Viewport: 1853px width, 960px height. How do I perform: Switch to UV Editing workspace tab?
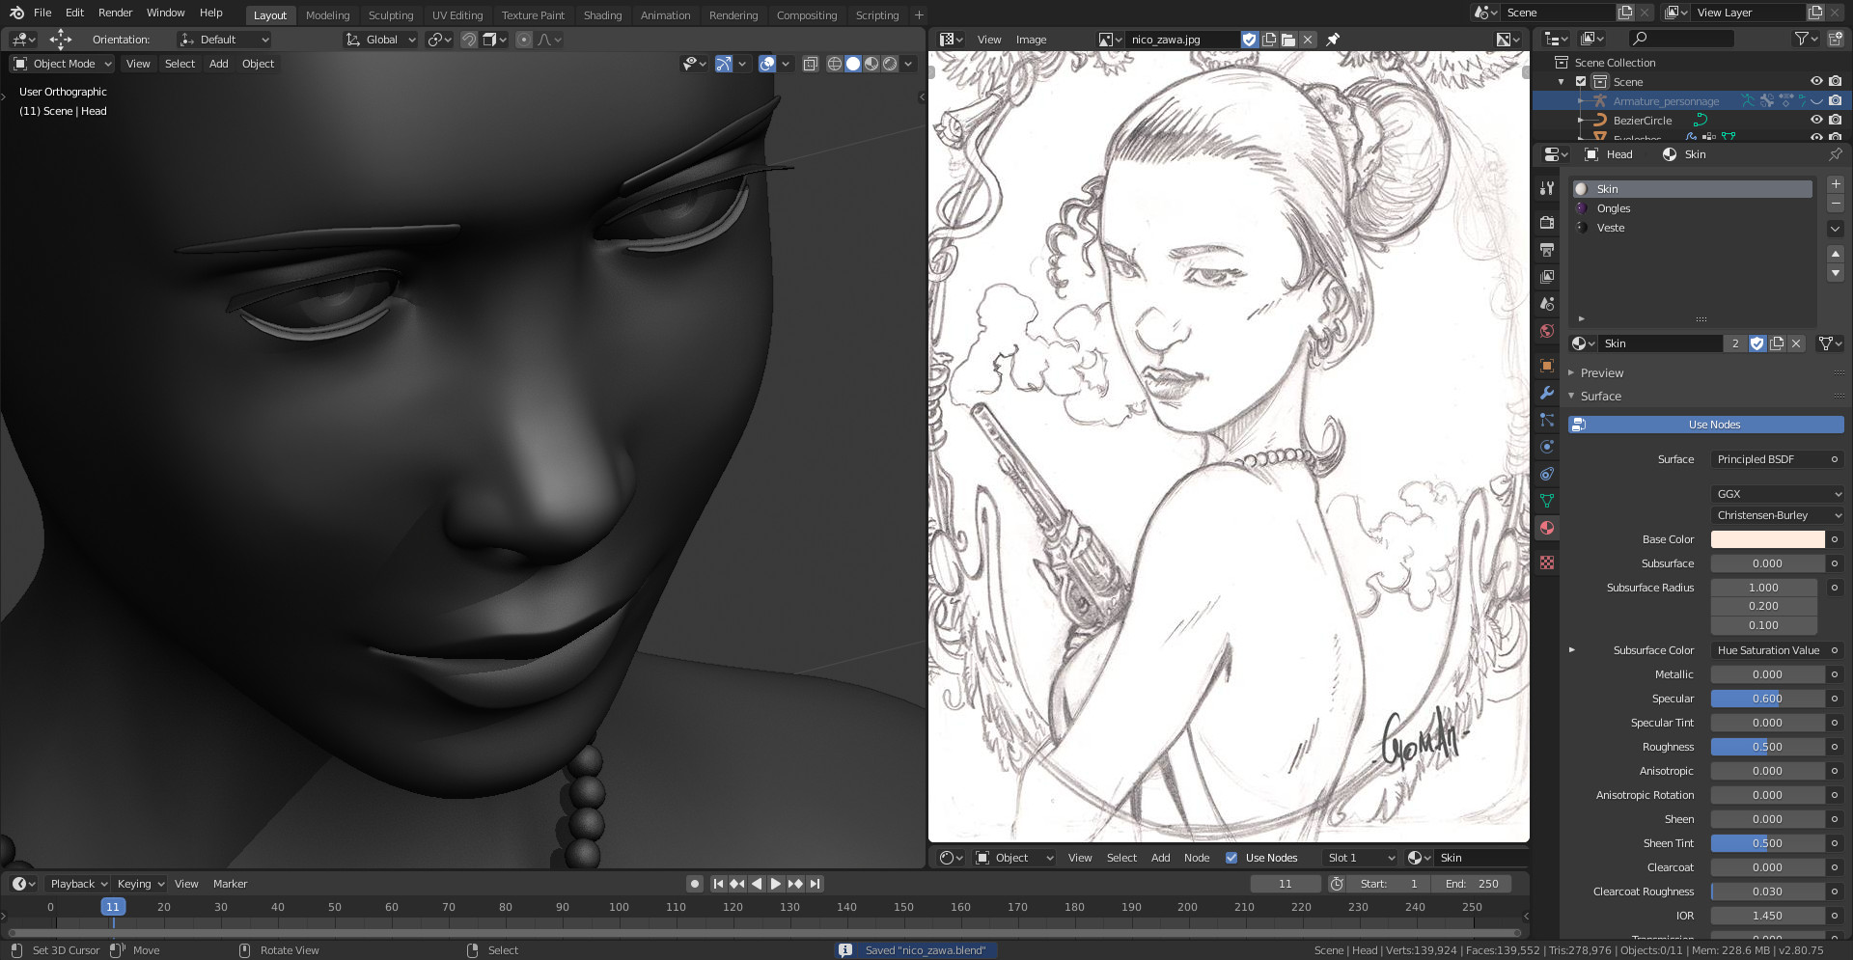click(x=457, y=15)
